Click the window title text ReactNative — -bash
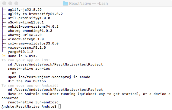 coord(88,4)
